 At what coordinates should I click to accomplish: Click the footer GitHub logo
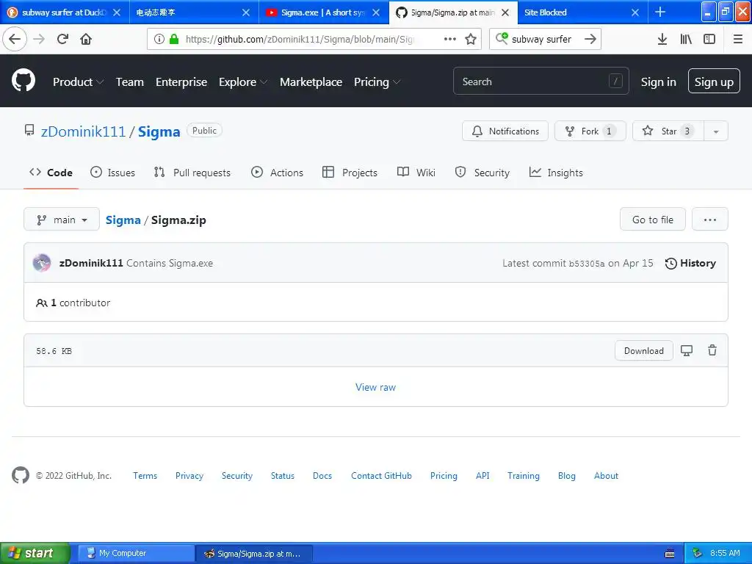(20, 475)
